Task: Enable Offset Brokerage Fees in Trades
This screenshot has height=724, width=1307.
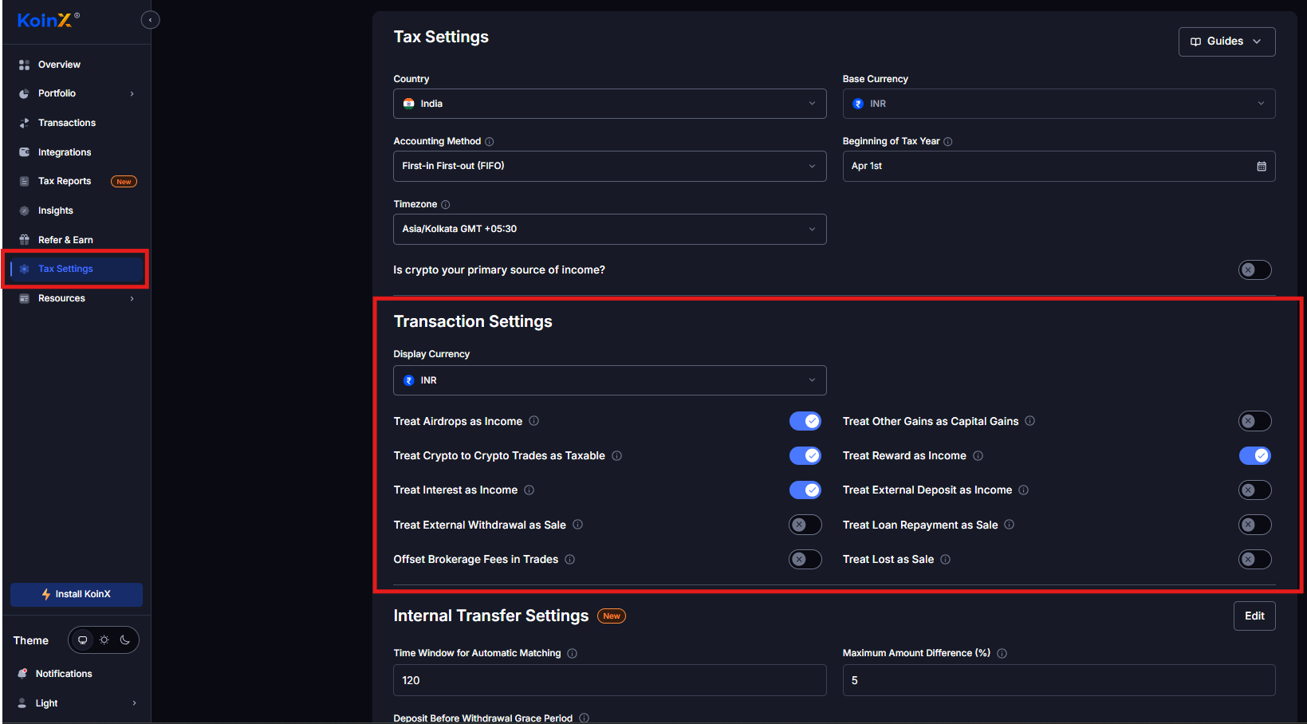Action: (x=805, y=560)
